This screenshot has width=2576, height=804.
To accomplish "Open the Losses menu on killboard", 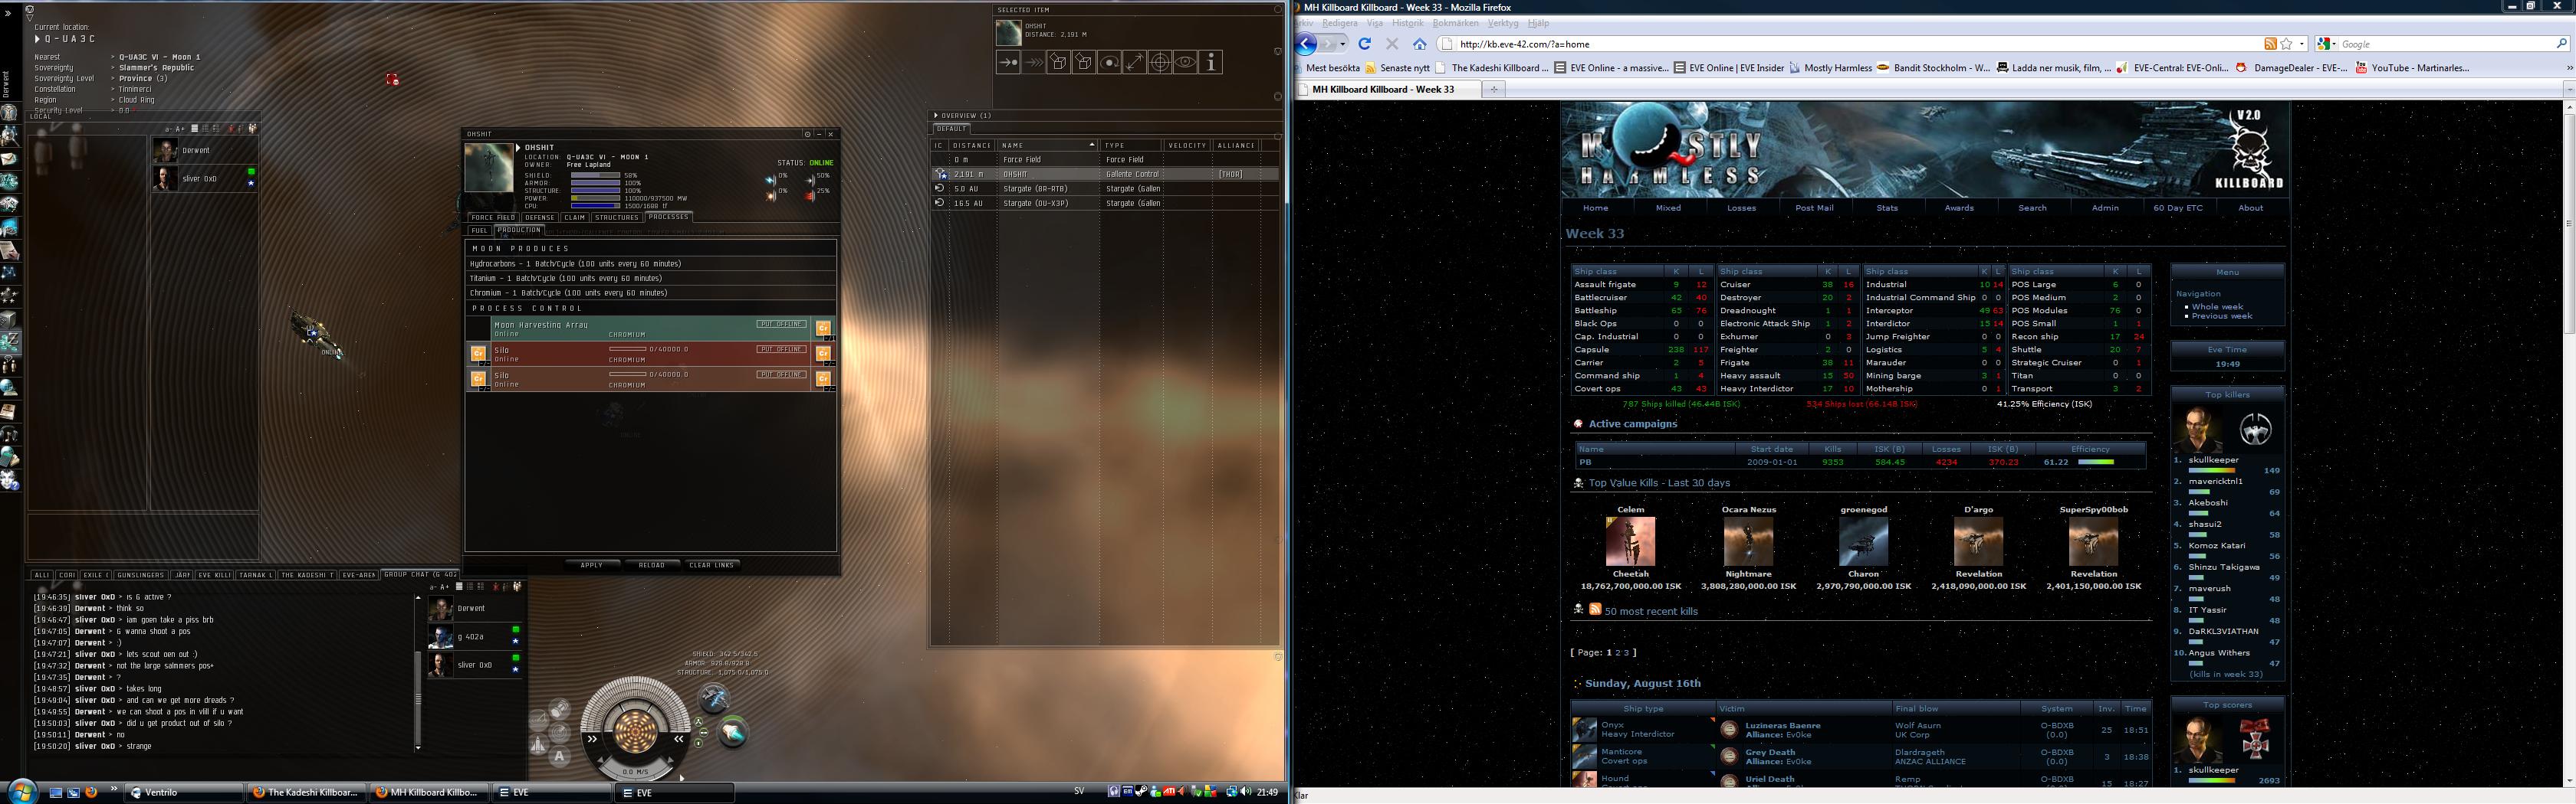I will tap(1741, 208).
